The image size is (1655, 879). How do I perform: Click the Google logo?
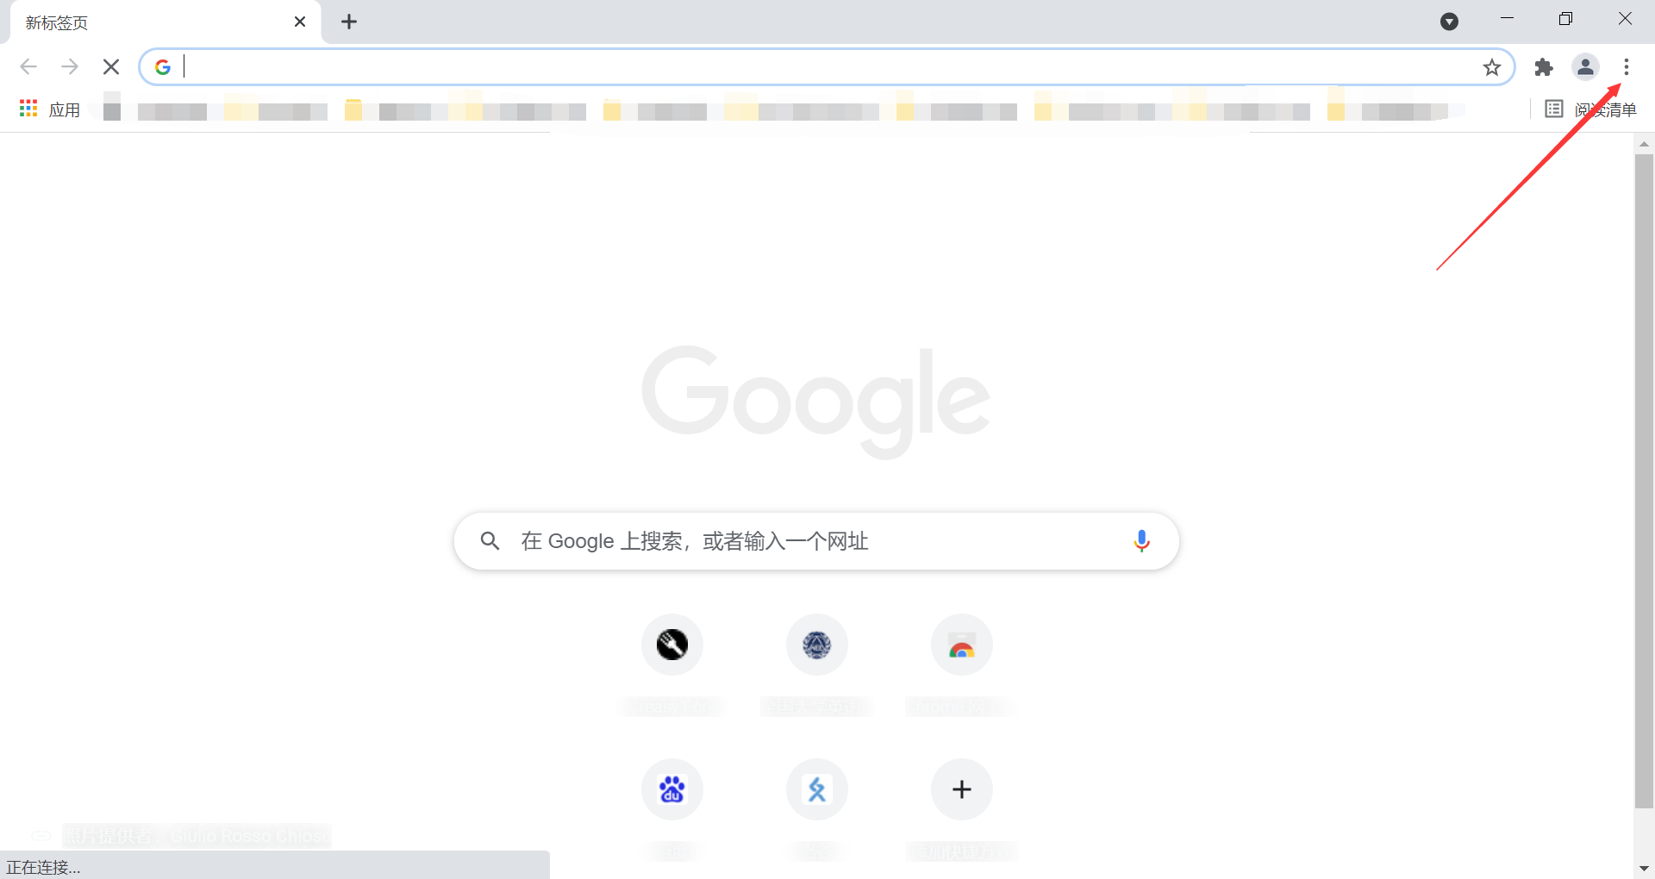816,402
